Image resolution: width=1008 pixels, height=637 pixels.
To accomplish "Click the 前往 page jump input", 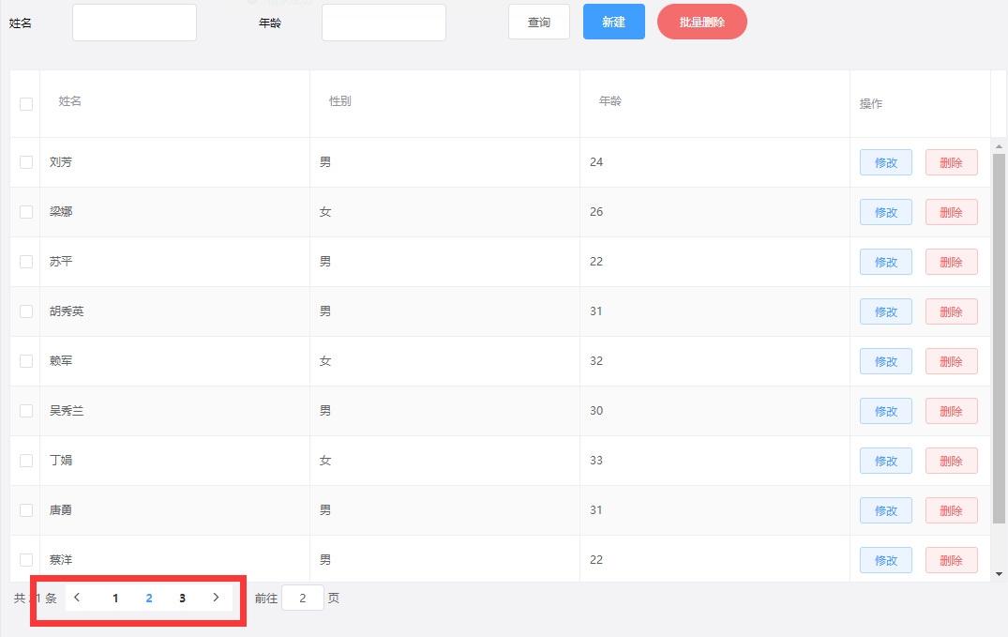I will [x=302, y=599].
